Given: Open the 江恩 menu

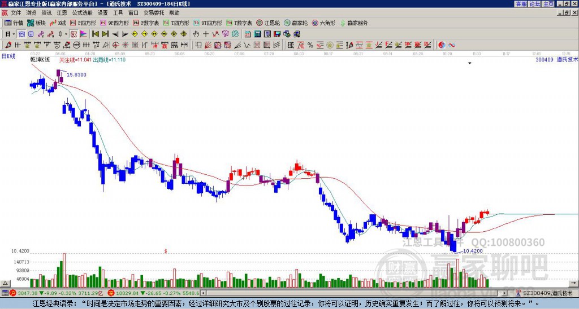Looking at the screenshot, I should [62, 13].
